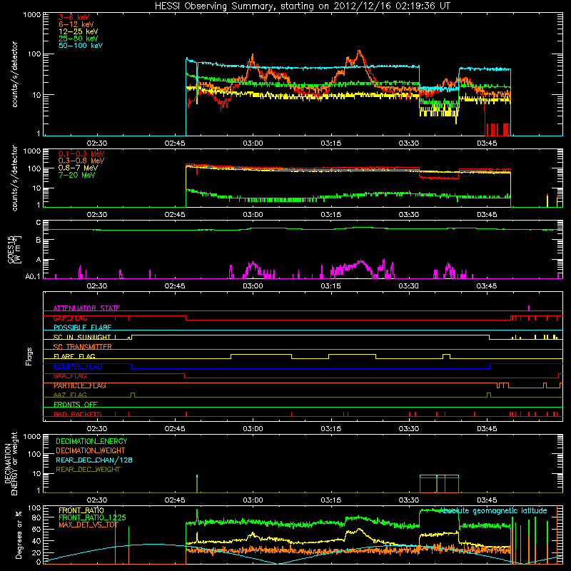The width and height of the screenshot is (571, 571).
Task: Click the POSSIBLE_FLARE flag label
Action: [x=82, y=328]
